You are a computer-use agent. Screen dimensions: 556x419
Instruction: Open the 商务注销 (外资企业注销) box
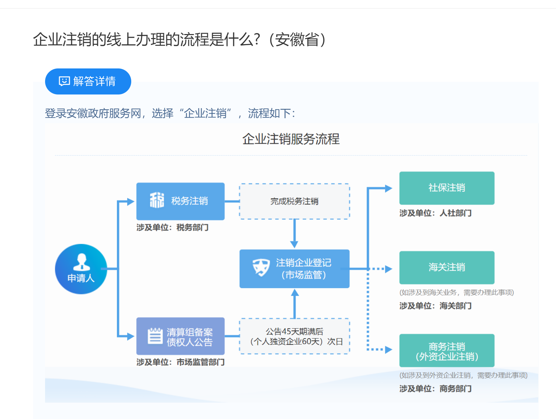(446, 351)
